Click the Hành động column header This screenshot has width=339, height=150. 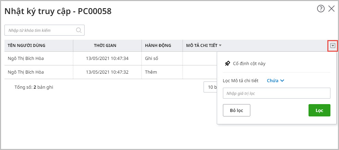(158, 45)
